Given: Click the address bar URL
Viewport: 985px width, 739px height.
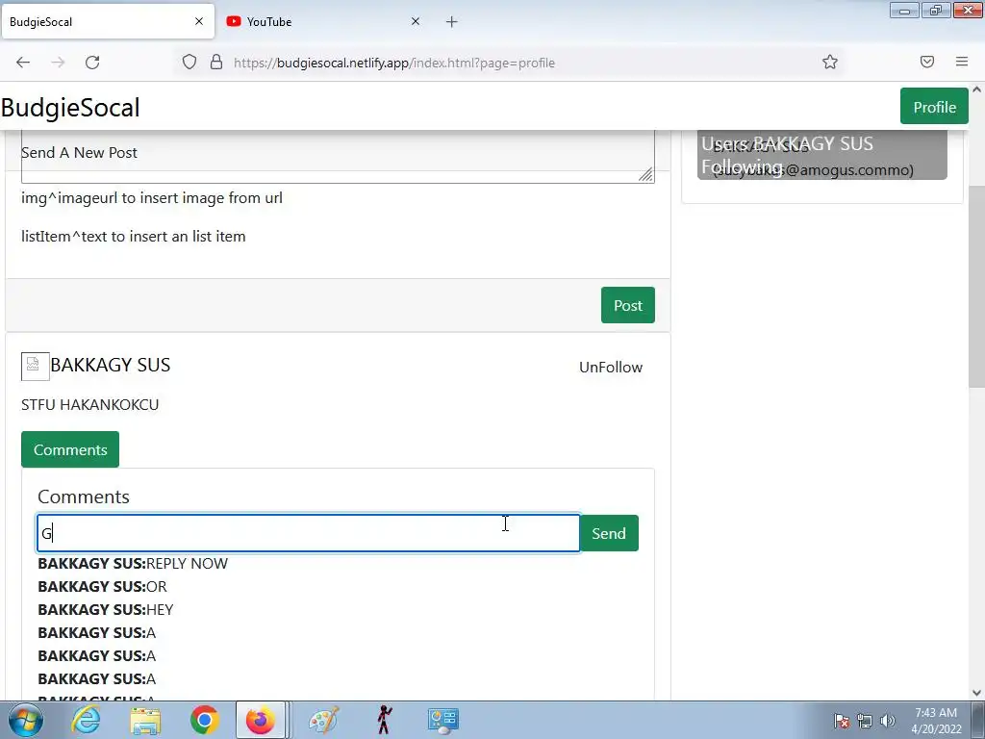Looking at the screenshot, I should 394,63.
